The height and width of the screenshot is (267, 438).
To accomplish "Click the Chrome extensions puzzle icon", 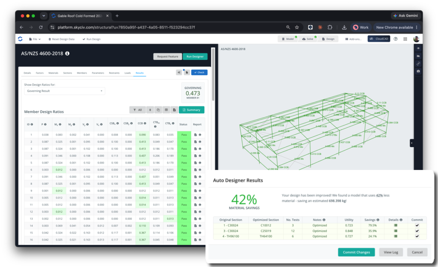I will click(x=330, y=27).
